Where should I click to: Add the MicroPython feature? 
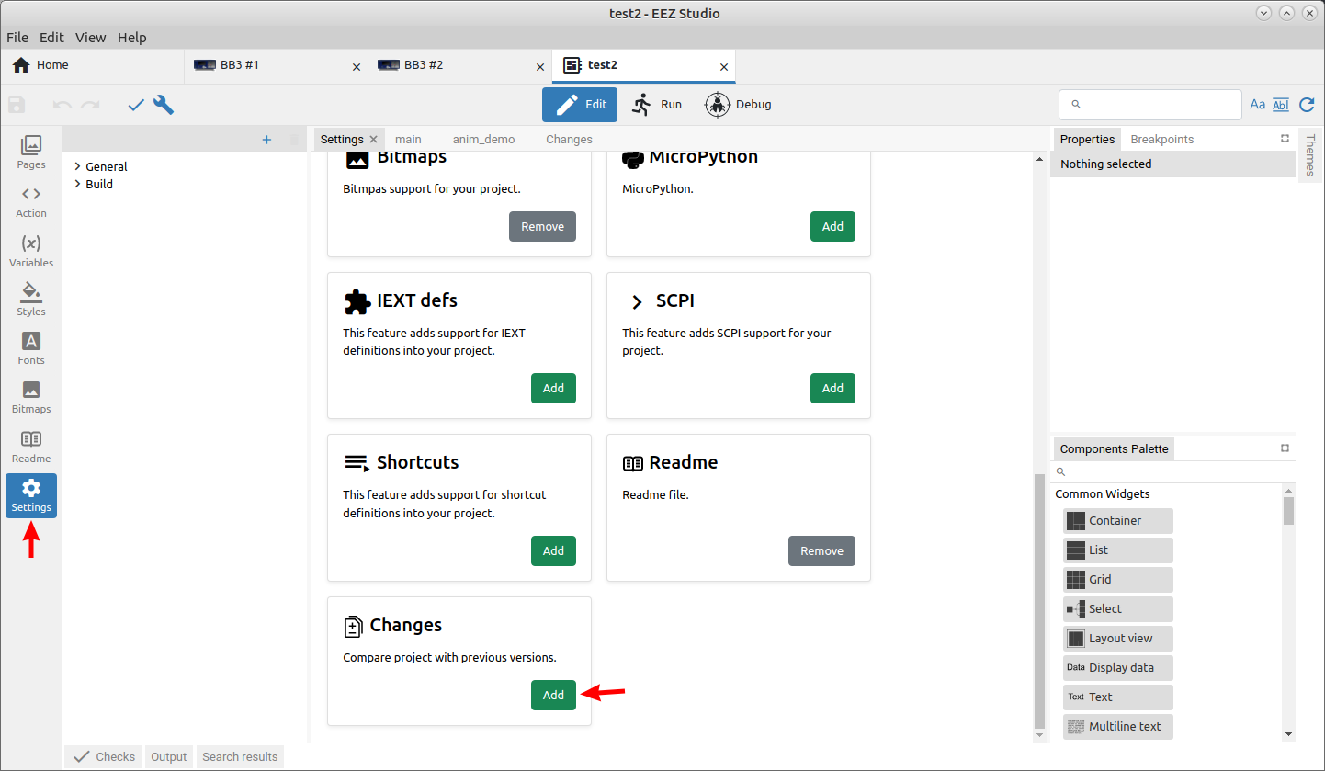pyautogui.click(x=832, y=227)
